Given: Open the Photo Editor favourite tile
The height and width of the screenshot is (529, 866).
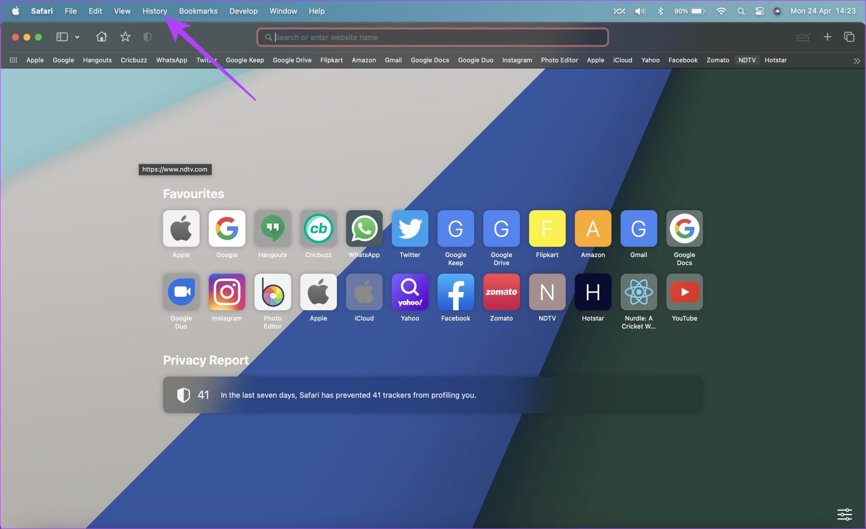Looking at the screenshot, I should click(x=273, y=292).
